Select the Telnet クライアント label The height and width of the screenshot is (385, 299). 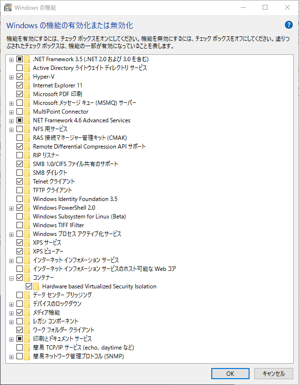tap(54, 182)
